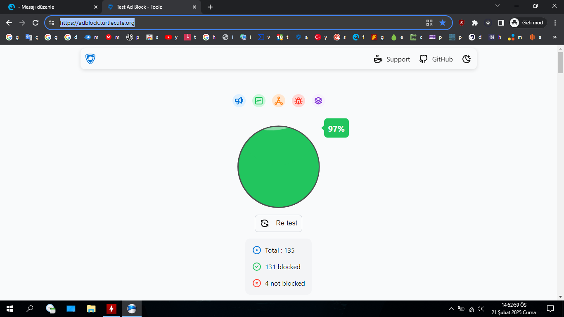Click the 'Total : 135' text
The image size is (564, 317).
tap(280, 251)
